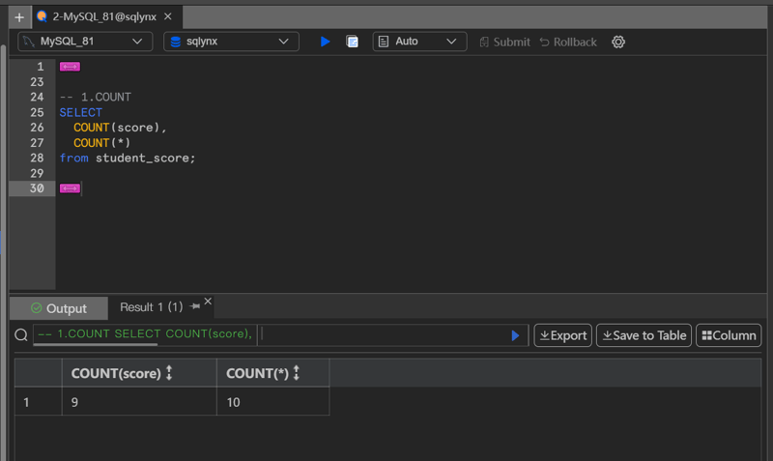The height and width of the screenshot is (461, 773).
Task: Run the SQL with the blue play icon
Action: pyautogui.click(x=325, y=42)
